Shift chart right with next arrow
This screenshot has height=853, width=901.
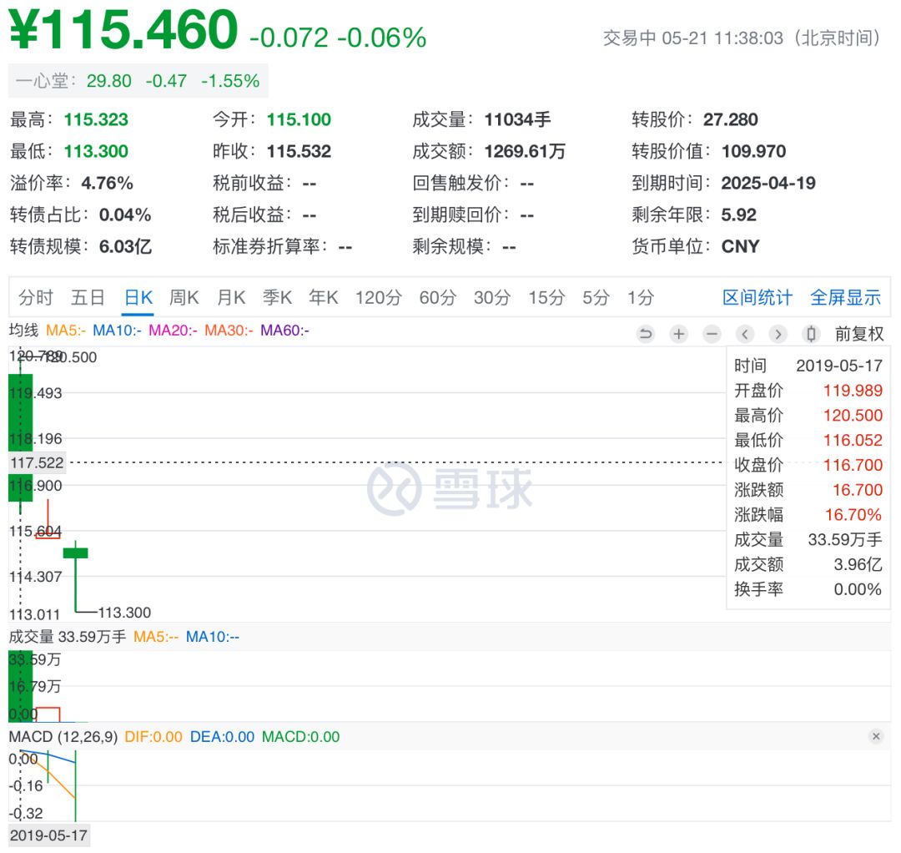(x=778, y=334)
